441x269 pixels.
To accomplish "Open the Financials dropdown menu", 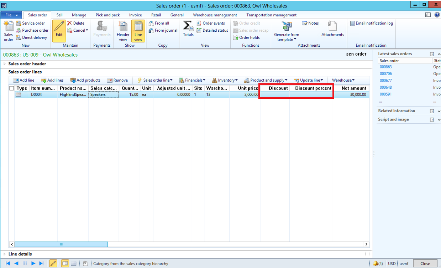I will 192,80.
